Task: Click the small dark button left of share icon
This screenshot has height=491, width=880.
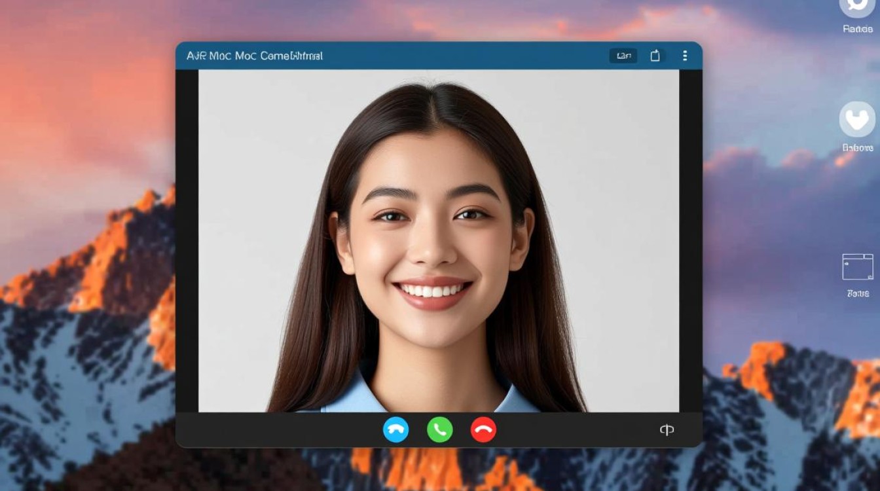Action: (623, 56)
